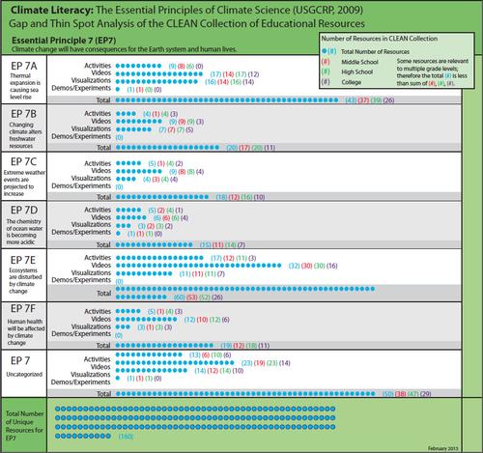Click the Total Number of Unique Resources label
The image size is (483, 453).
tap(24, 426)
